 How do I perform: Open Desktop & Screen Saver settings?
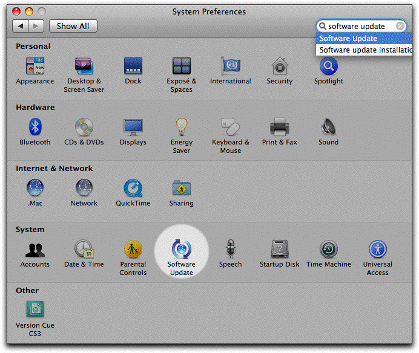coord(84,66)
